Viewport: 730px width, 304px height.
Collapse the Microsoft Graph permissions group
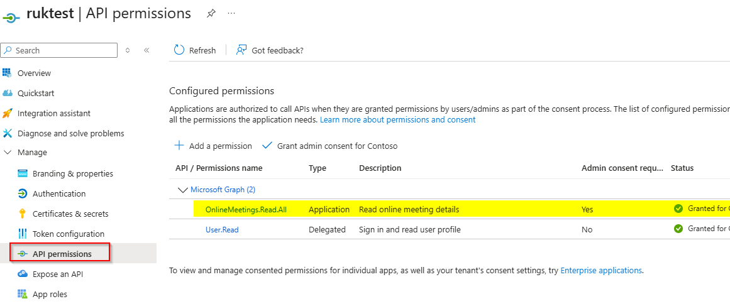[x=183, y=189]
